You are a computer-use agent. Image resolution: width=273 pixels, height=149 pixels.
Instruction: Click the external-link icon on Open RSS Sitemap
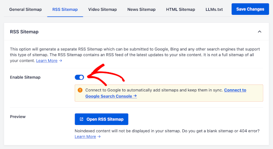pyautogui.click(x=81, y=119)
